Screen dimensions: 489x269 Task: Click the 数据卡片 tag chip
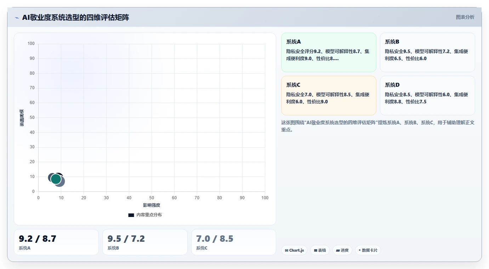click(368, 250)
